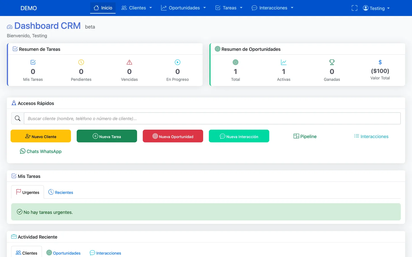Click the 'No hay tareas urgentes.' message
Screen dimensions: 412x257
coord(48,212)
